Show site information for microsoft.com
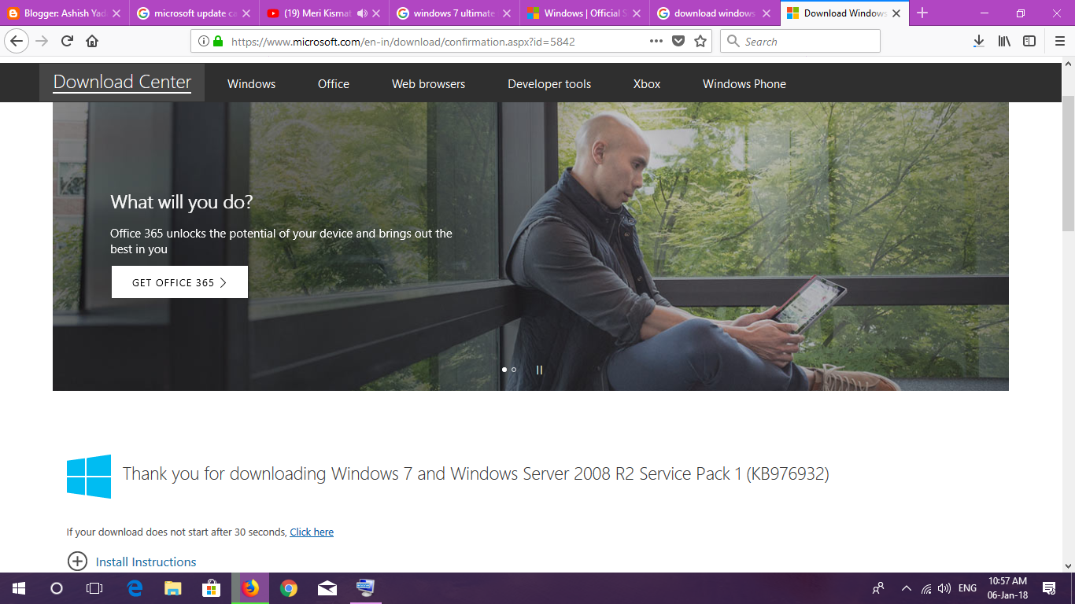Image resolution: width=1075 pixels, height=604 pixels. tap(204, 42)
